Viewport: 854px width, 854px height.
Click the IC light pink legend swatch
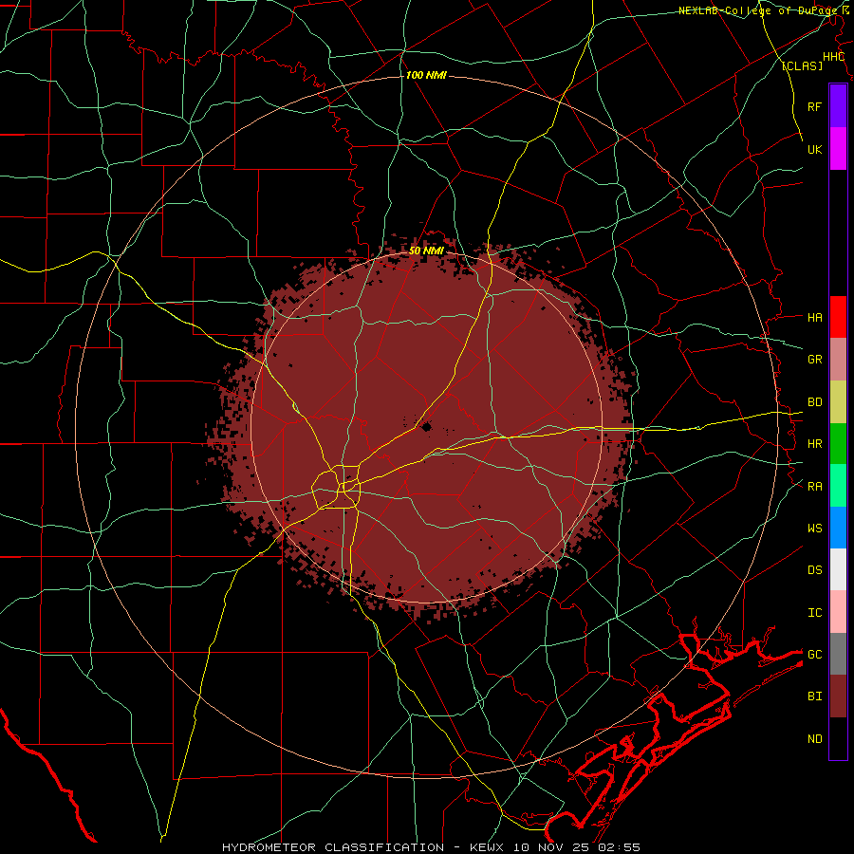[x=838, y=611]
